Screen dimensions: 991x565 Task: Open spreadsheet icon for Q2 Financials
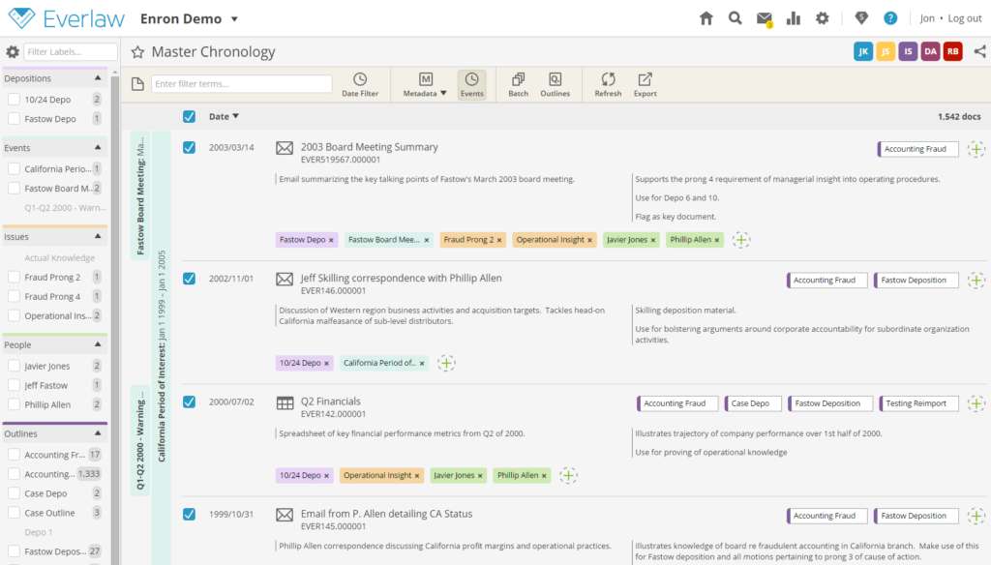(285, 402)
